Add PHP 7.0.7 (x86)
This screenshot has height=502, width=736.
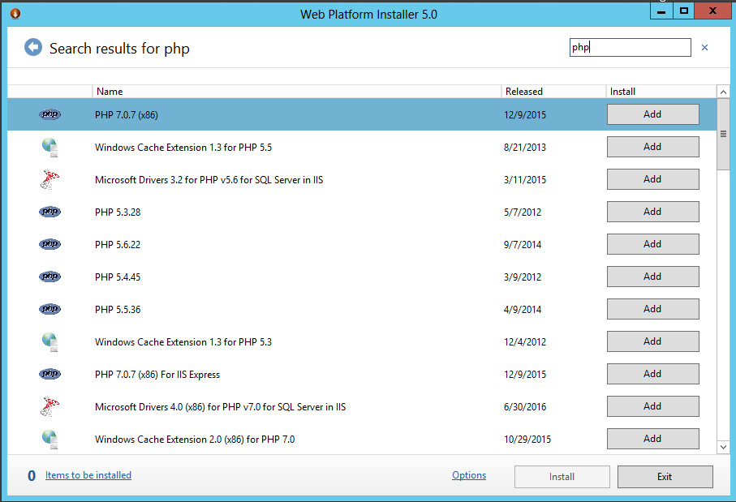click(653, 114)
